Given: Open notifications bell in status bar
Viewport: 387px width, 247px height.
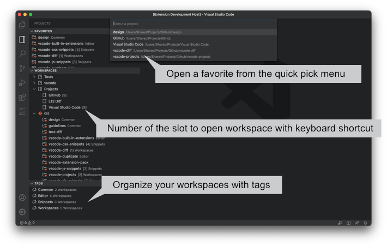Looking at the screenshot, I should tap(365, 223).
